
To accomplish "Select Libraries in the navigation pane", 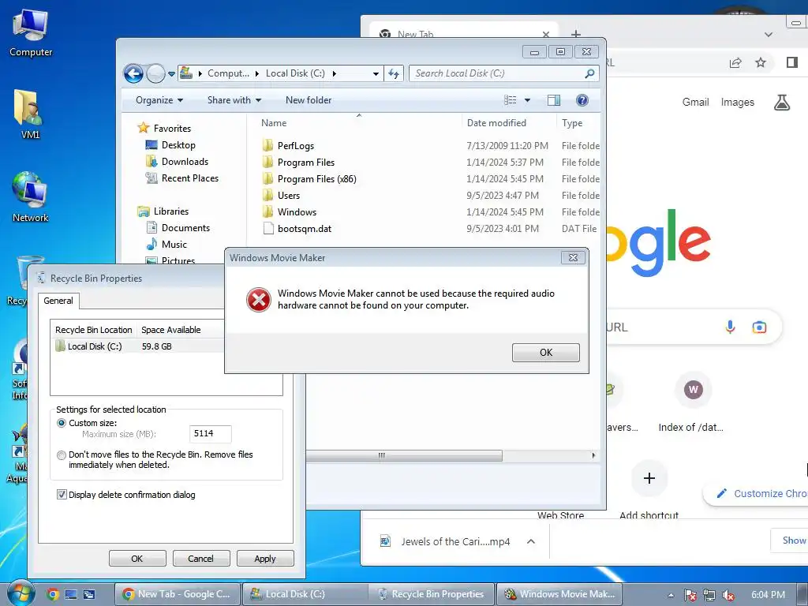I will point(171,211).
